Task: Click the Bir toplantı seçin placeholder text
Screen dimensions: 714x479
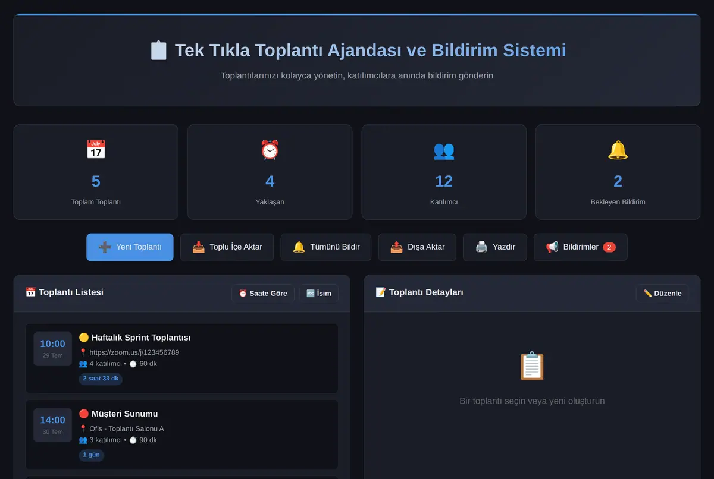Action: (x=532, y=401)
